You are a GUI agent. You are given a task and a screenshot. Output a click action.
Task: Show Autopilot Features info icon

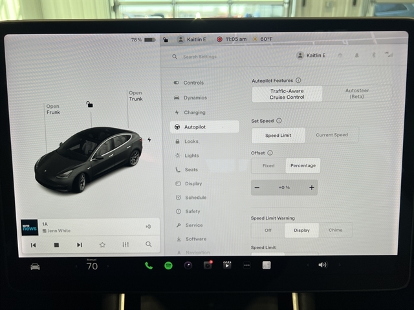click(x=298, y=80)
